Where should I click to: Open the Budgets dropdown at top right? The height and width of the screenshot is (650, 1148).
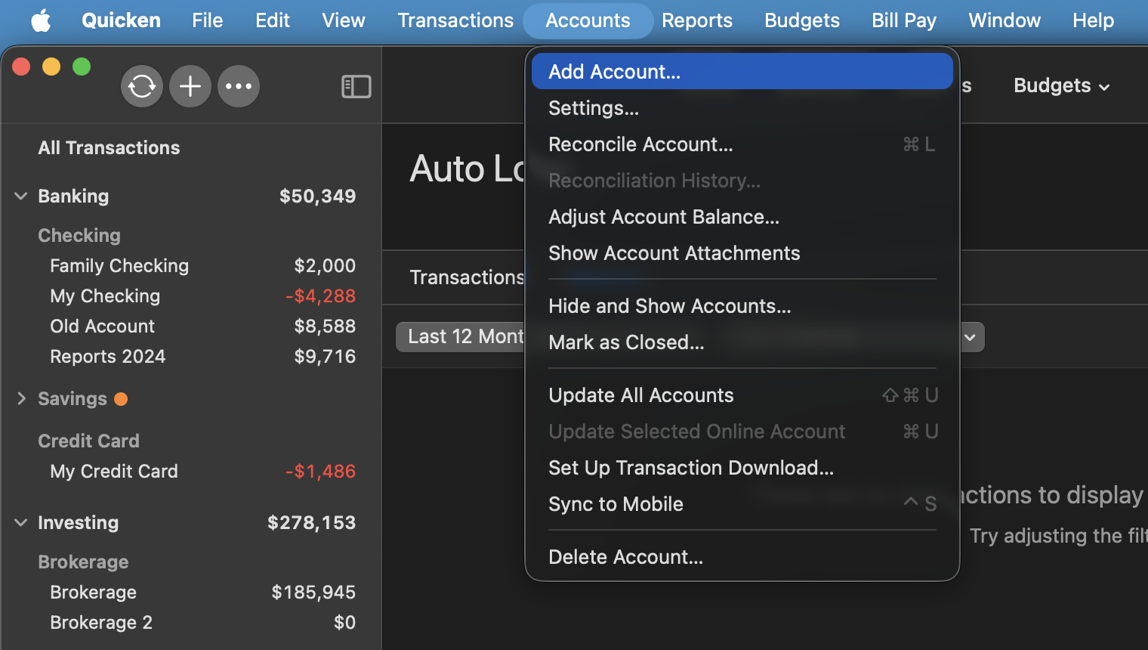tap(1061, 85)
